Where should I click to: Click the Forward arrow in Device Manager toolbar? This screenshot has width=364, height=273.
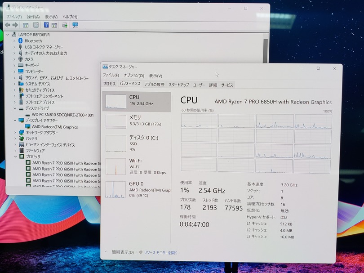click(x=15, y=25)
